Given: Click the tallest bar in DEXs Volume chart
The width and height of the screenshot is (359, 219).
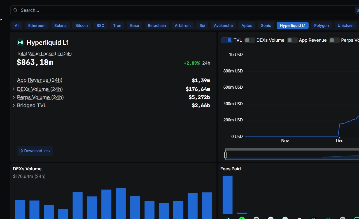Looking at the screenshot, I should [121, 204].
